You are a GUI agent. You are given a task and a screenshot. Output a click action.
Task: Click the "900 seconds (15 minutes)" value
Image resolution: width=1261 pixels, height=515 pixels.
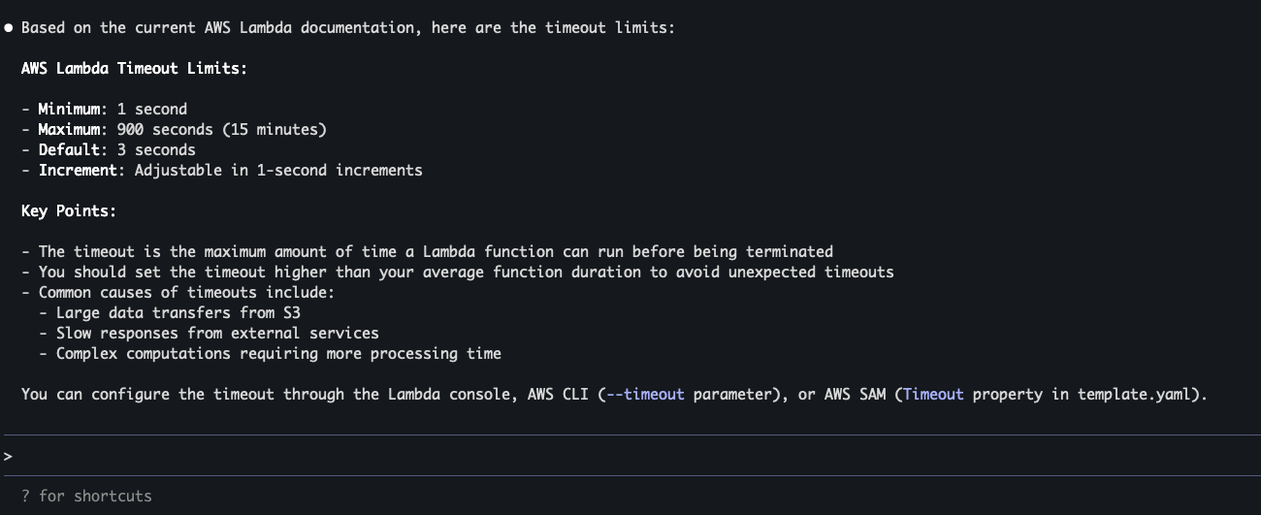point(222,130)
